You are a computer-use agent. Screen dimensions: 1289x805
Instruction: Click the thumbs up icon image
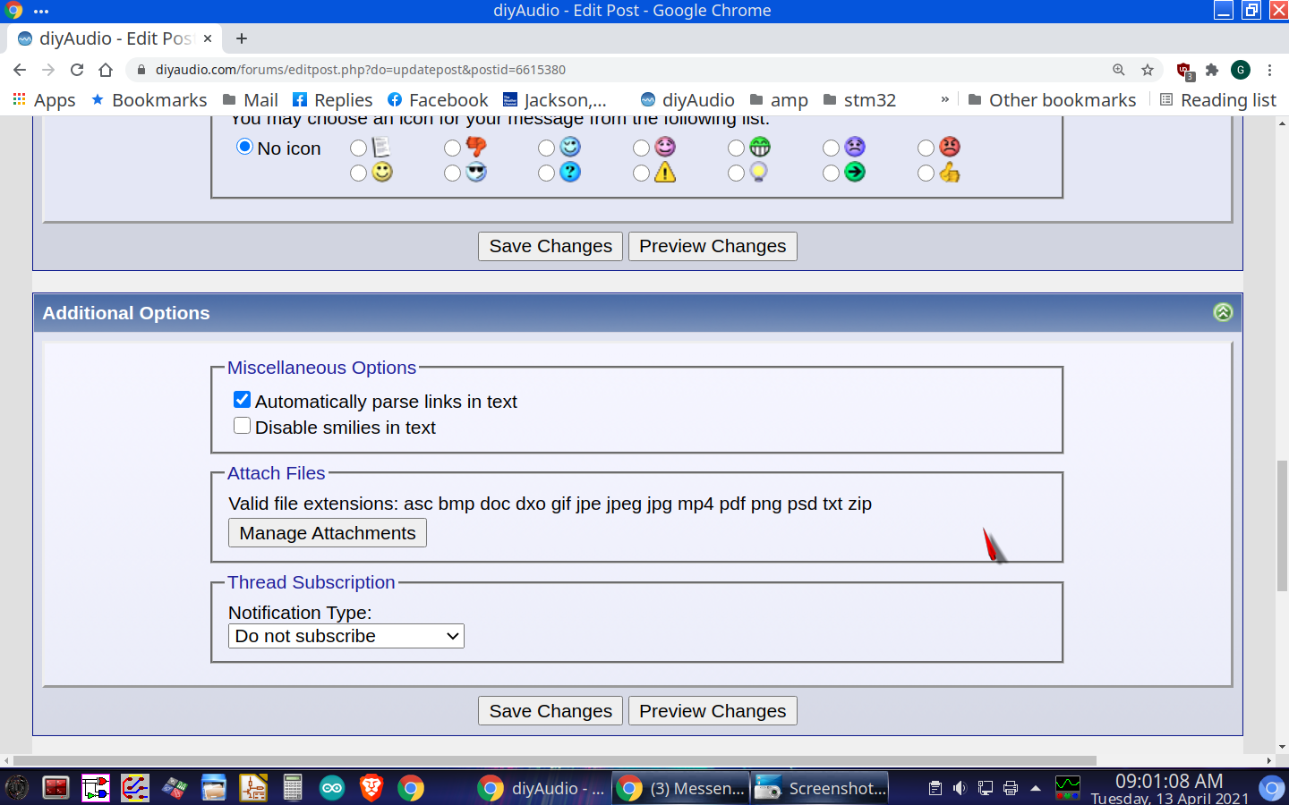pos(950,173)
